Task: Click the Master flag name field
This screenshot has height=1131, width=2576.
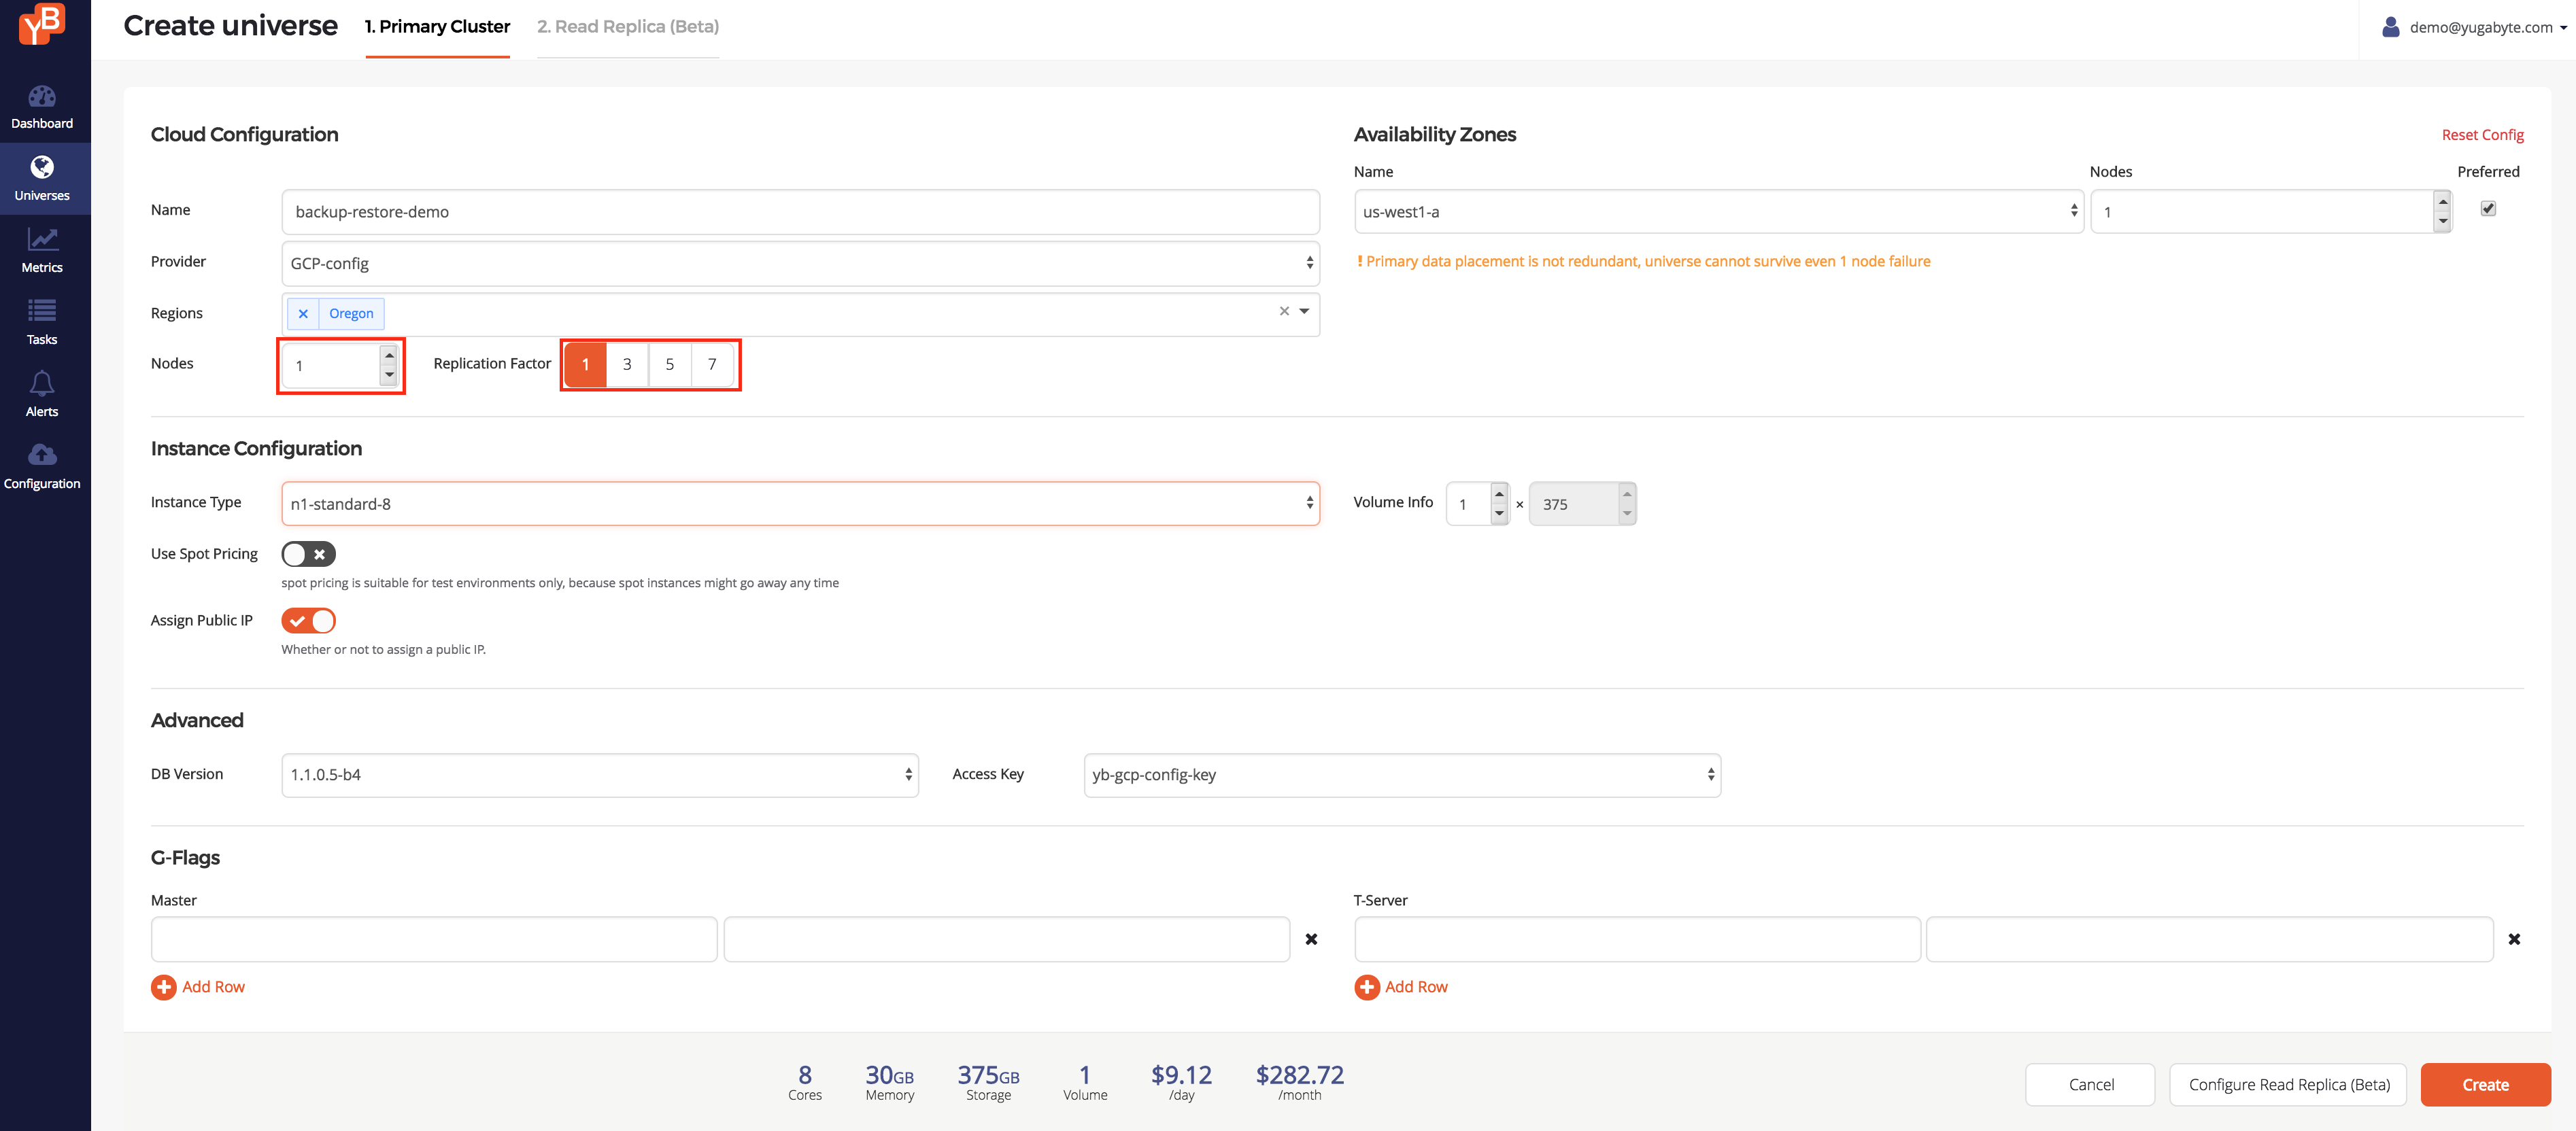Action: (x=434, y=939)
